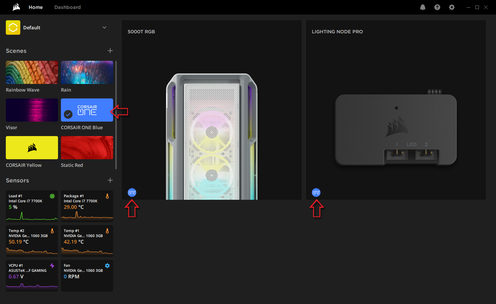Click the yellow Default profile hexagon icon
The height and width of the screenshot is (304, 496).
coord(13,28)
